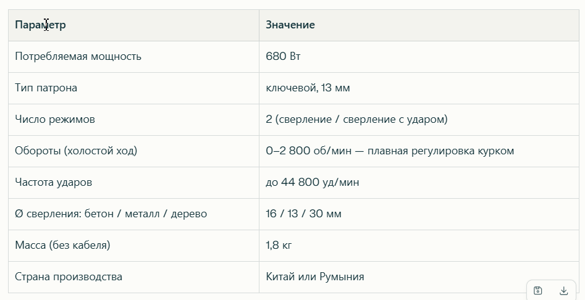Viewport: 585px width, 300px height.
Task: Select the "Тип патрона" row label
Action: tap(46, 88)
